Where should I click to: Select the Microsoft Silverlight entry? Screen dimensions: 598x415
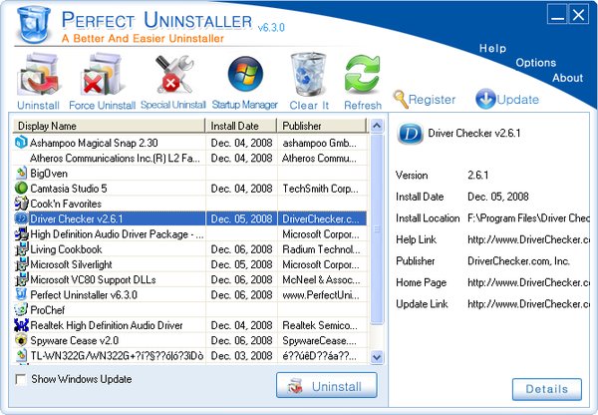(71, 264)
